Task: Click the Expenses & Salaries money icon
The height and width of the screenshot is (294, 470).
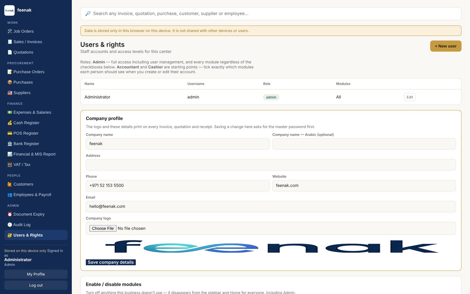Action: (x=10, y=112)
